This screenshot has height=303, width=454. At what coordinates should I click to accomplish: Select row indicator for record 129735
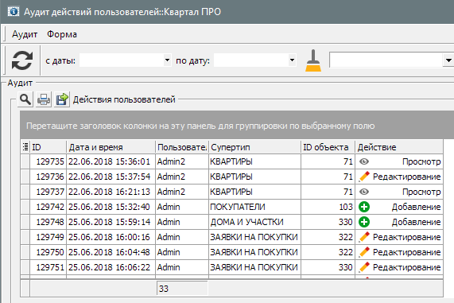(25, 161)
